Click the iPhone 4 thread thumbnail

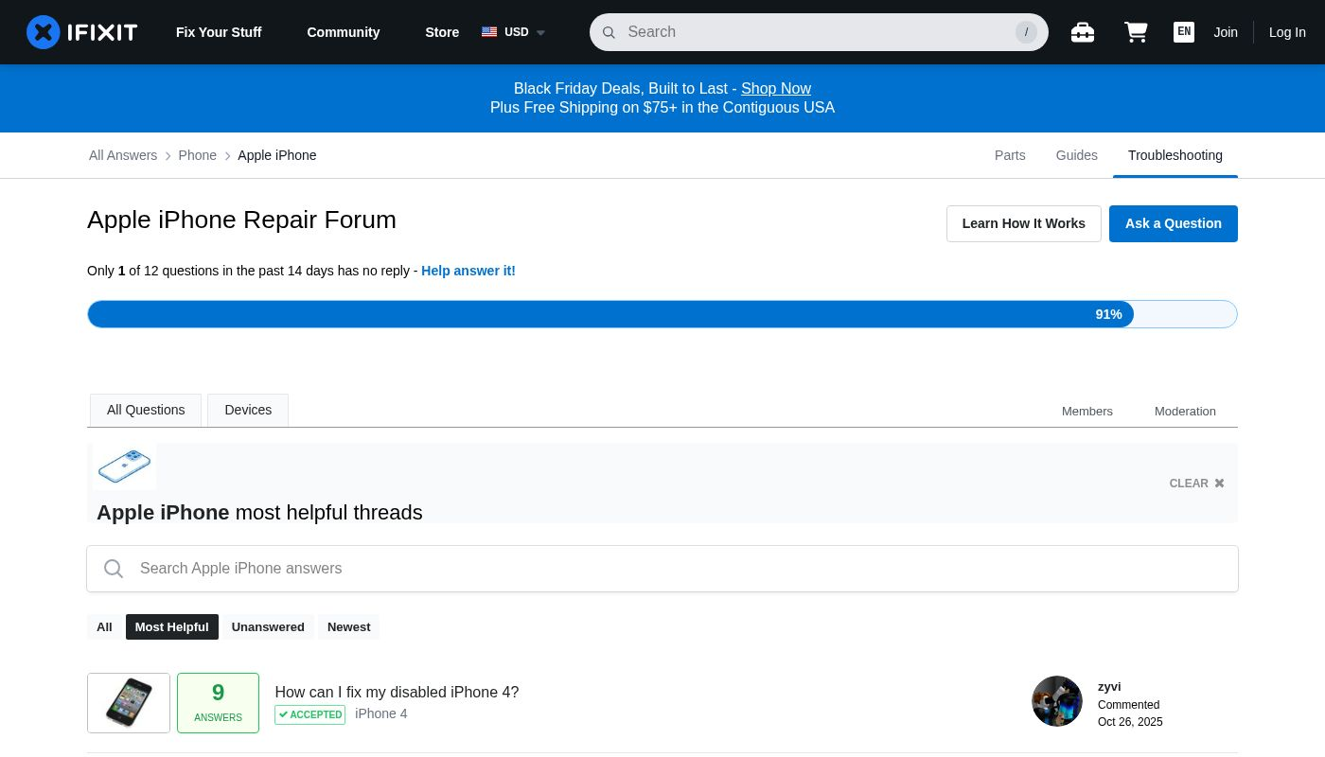click(x=129, y=703)
